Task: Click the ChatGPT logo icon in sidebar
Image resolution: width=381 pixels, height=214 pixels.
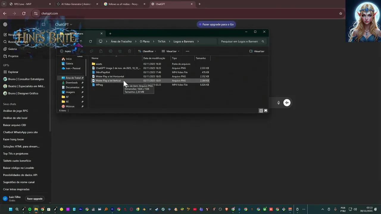Action: pos(5,24)
